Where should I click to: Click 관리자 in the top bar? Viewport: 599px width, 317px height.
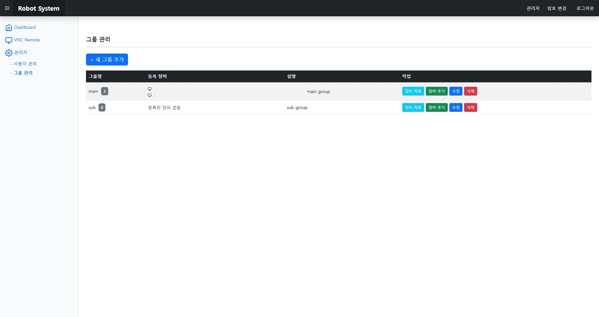[x=533, y=8]
